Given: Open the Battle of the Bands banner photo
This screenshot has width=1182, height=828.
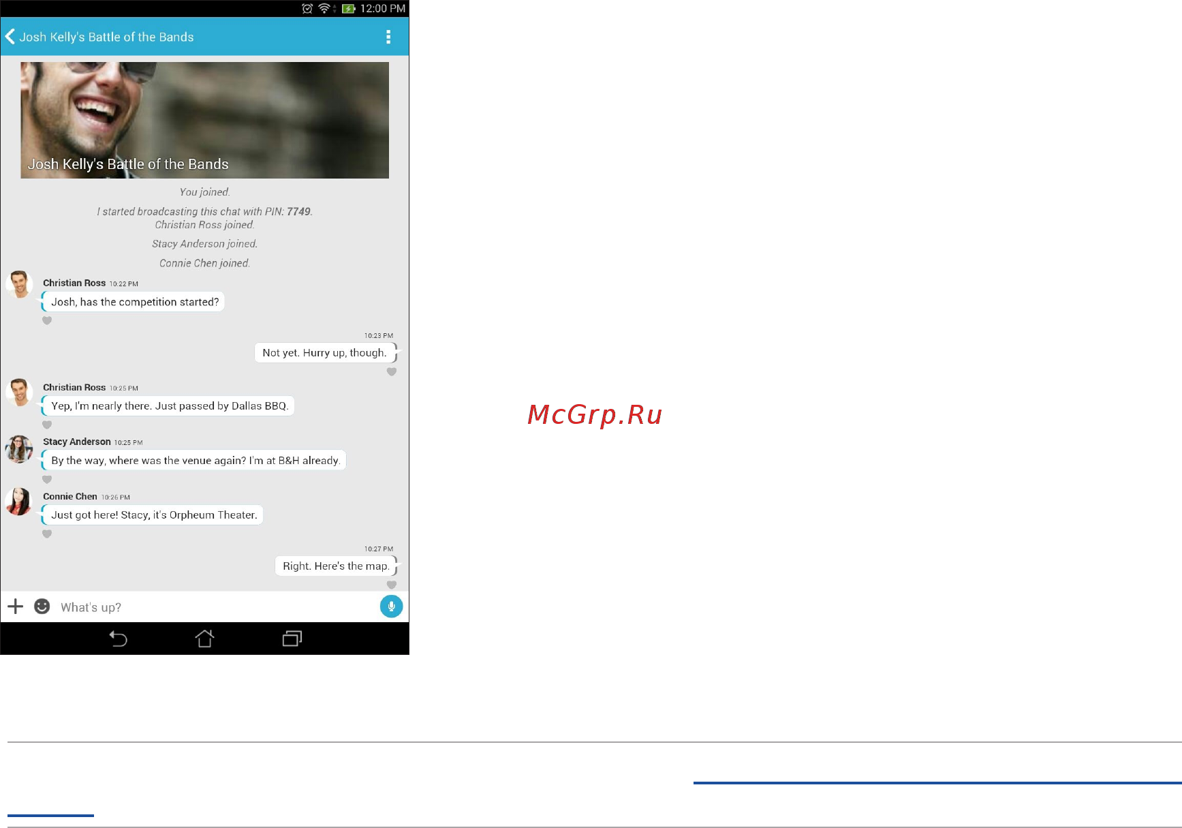Looking at the screenshot, I should tap(204, 120).
